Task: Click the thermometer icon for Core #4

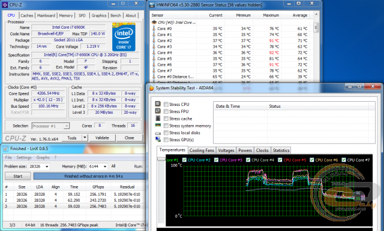Action: 154,53
